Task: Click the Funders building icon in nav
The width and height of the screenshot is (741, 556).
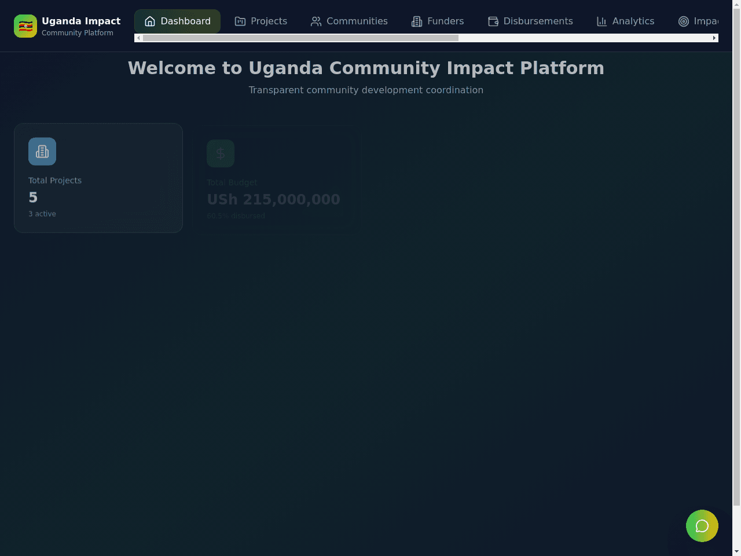Action: pos(417,21)
